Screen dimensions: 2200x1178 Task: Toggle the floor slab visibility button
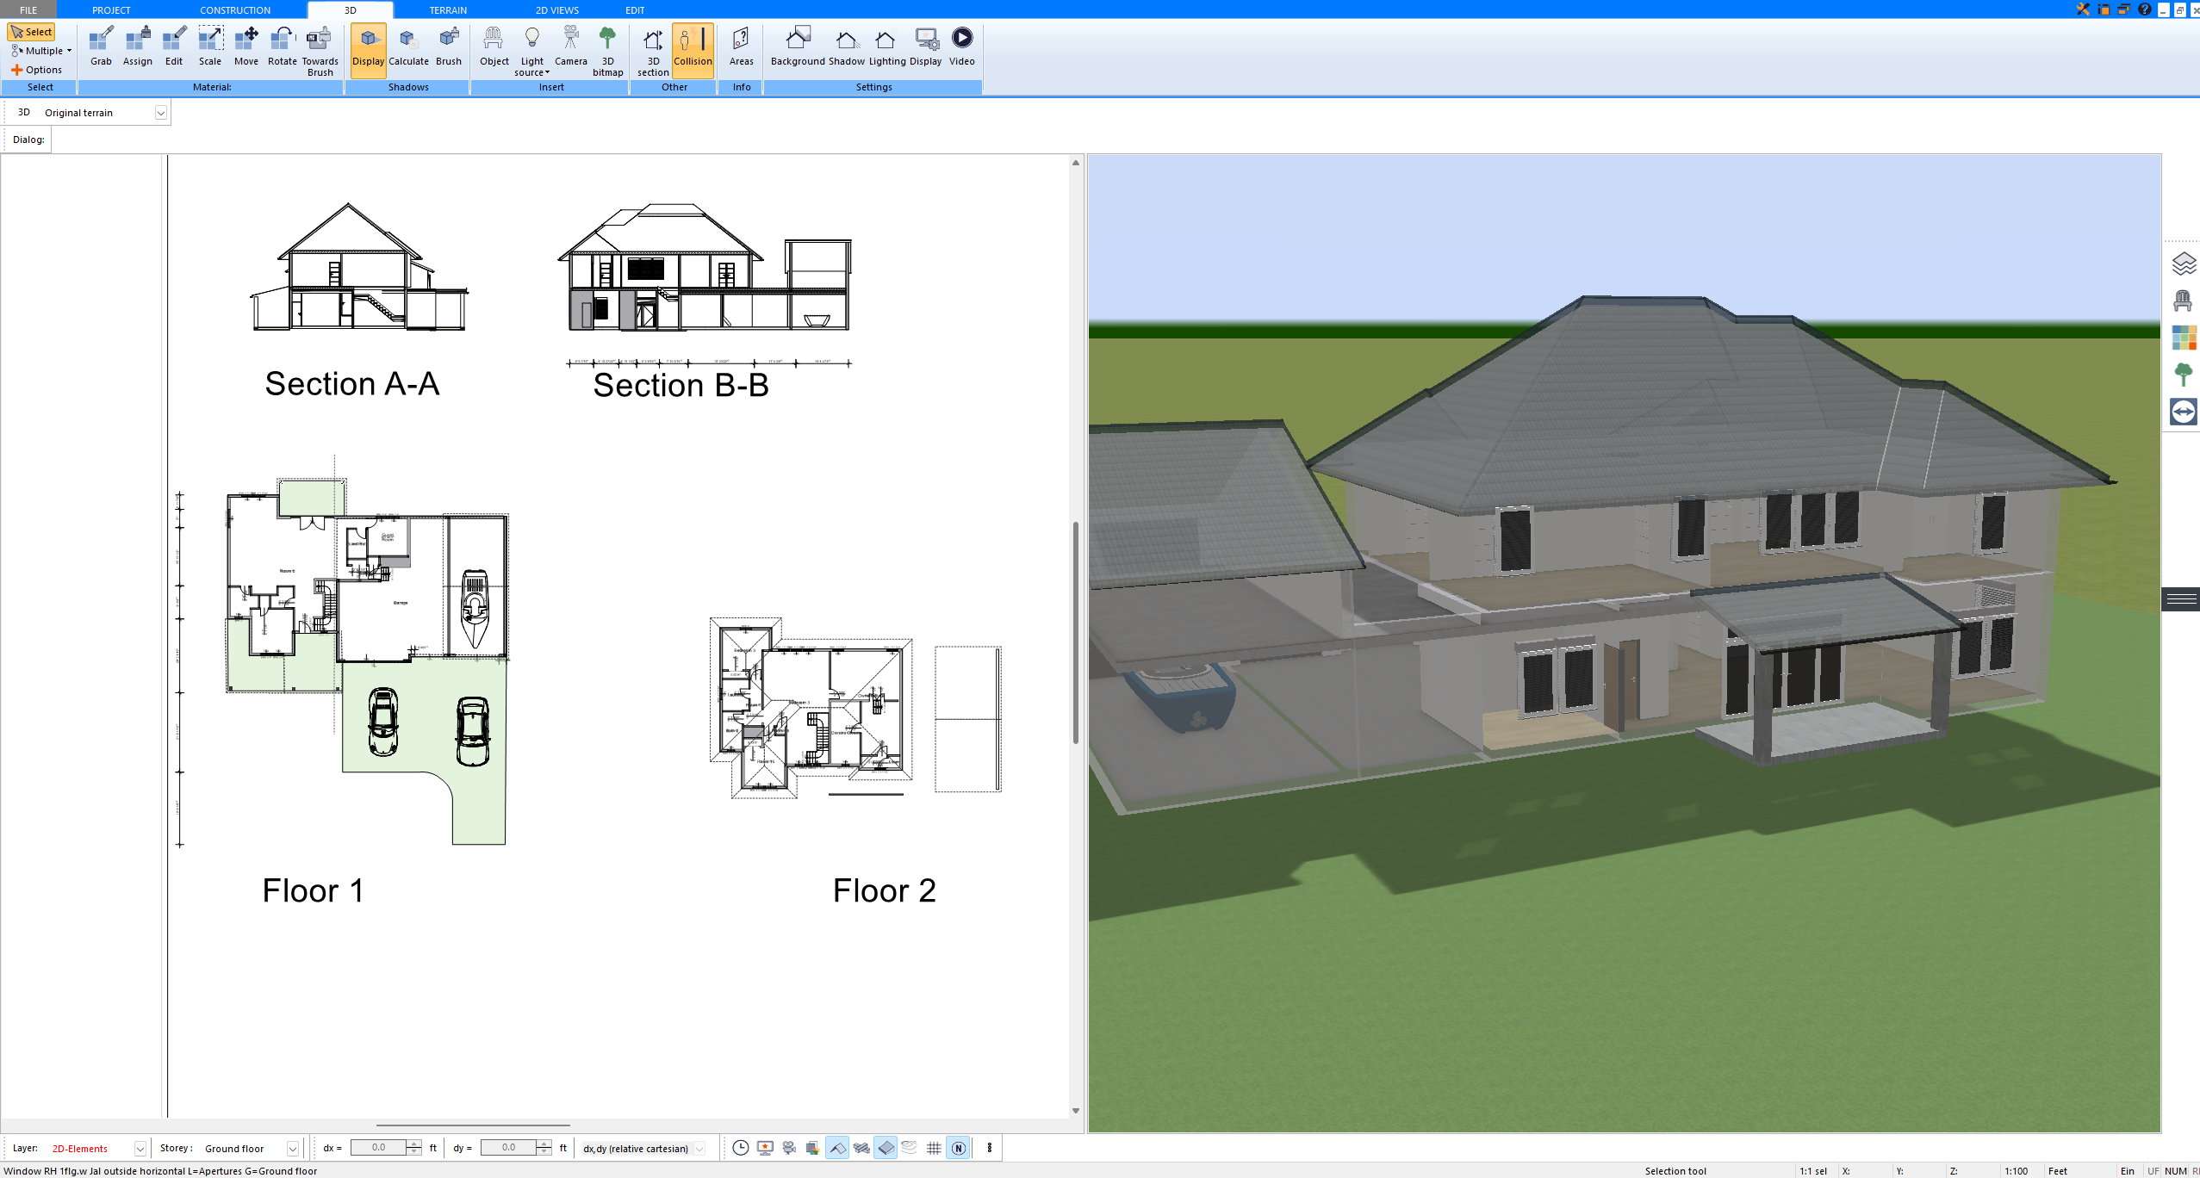[886, 1148]
